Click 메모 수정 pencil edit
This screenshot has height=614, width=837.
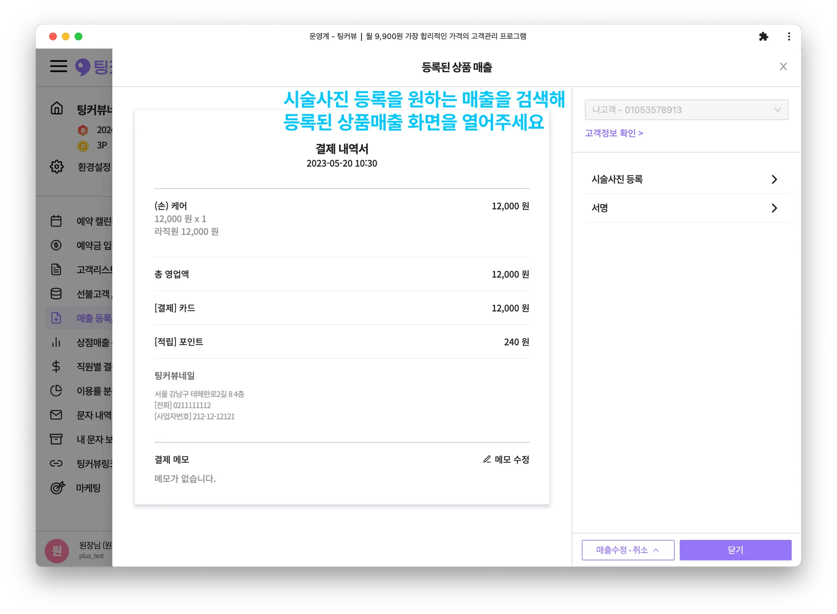(506, 459)
